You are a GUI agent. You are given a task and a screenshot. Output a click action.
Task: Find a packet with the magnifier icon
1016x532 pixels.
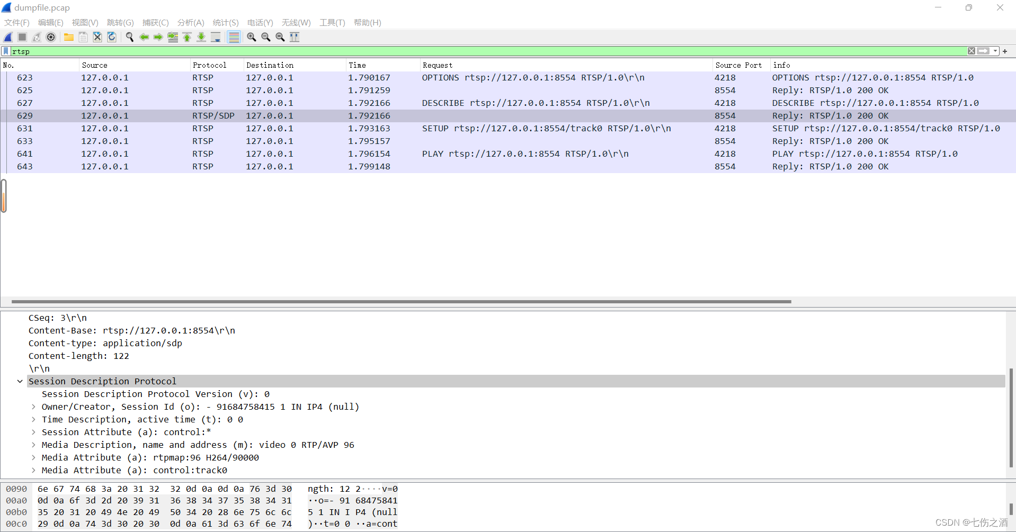130,37
